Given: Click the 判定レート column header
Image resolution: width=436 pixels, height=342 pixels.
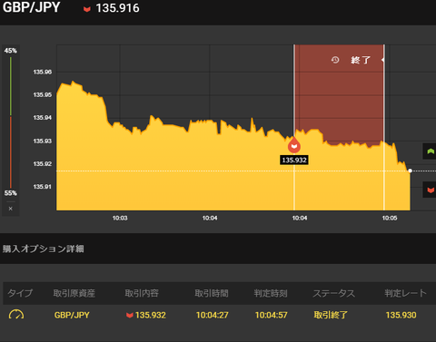Looking at the screenshot, I should (x=405, y=293).
